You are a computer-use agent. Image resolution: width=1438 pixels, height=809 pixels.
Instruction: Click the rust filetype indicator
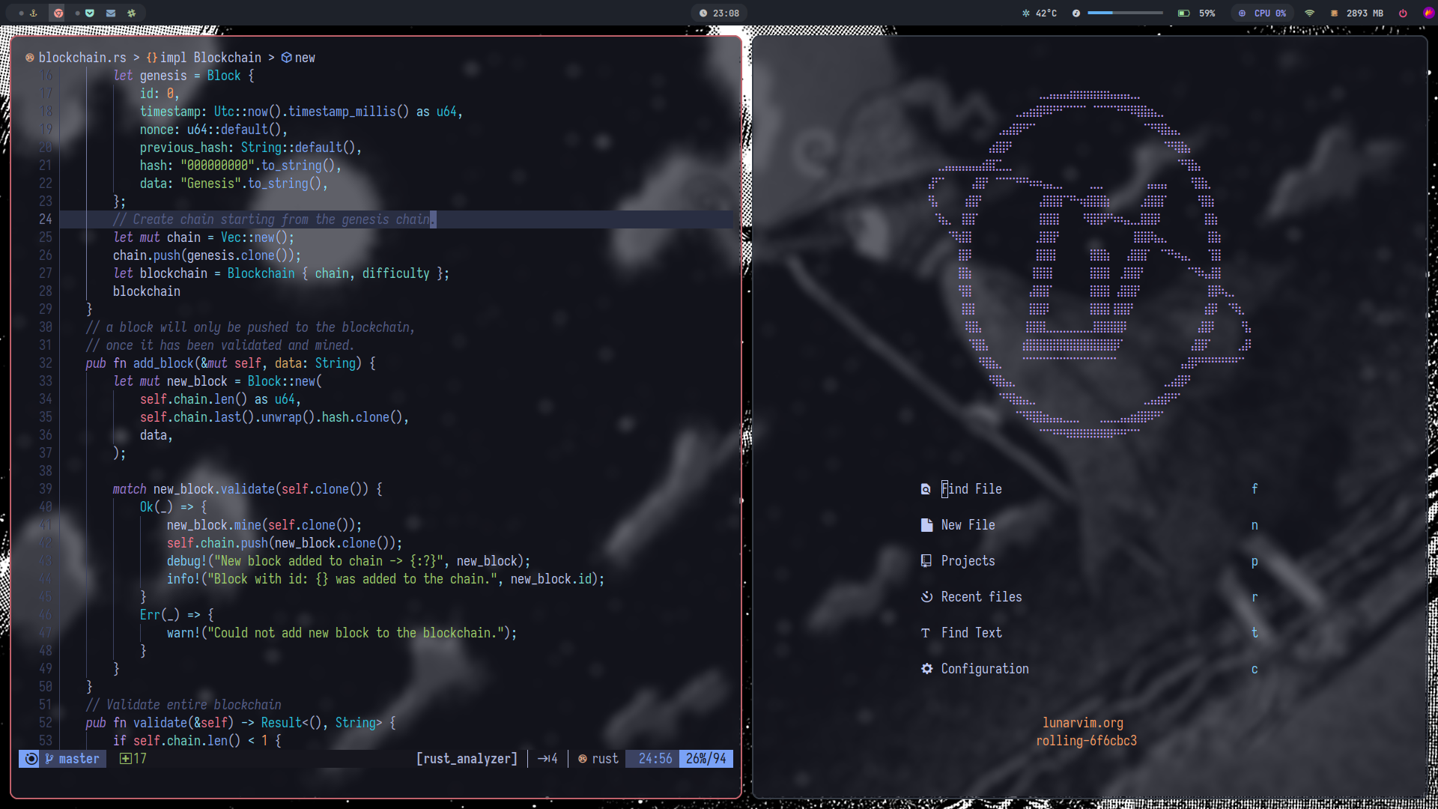[598, 759]
